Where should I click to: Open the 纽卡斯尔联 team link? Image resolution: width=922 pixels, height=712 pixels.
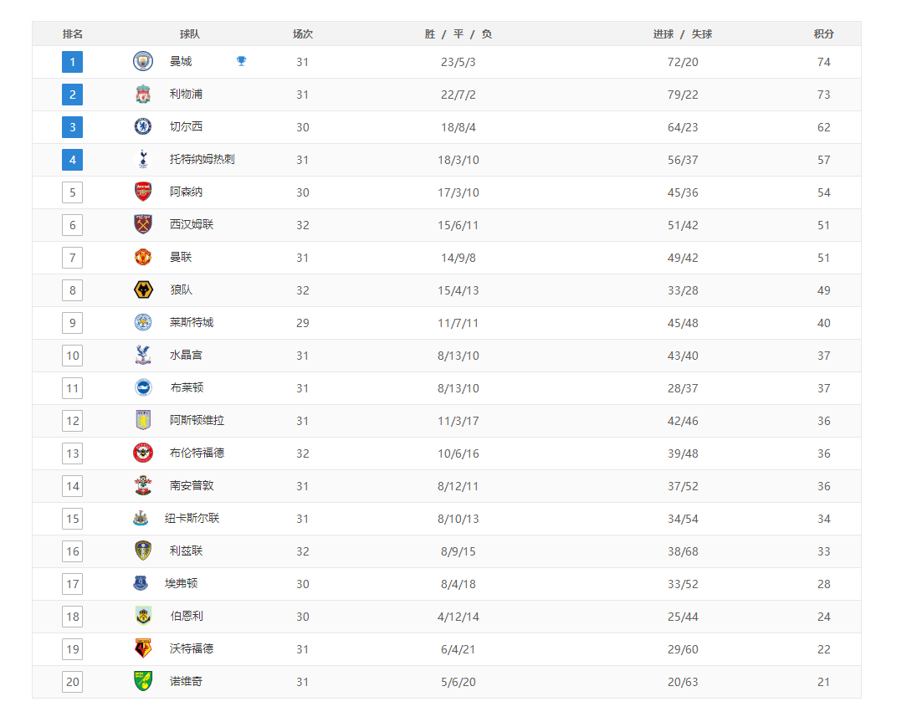tap(192, 518)
